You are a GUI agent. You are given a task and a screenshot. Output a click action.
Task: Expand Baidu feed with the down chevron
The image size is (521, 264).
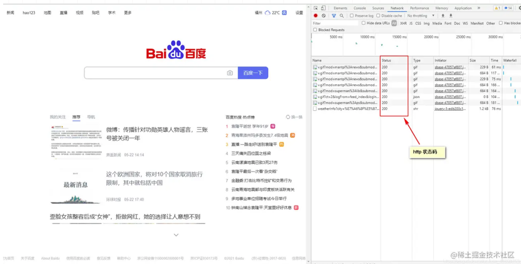176,235
